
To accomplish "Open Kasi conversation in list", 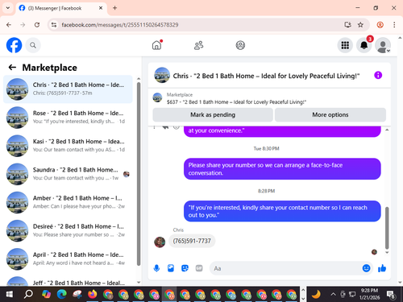I will click(68, 146).
